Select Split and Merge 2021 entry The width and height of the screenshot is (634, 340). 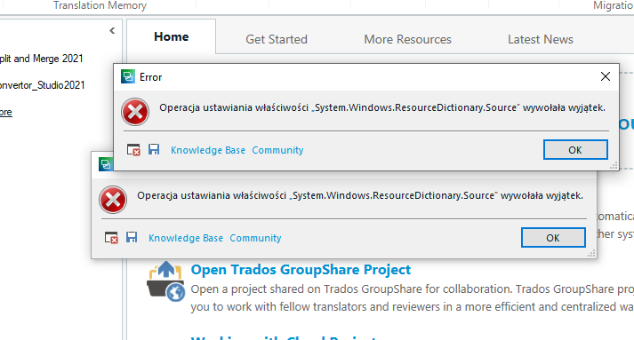[41, 59]
